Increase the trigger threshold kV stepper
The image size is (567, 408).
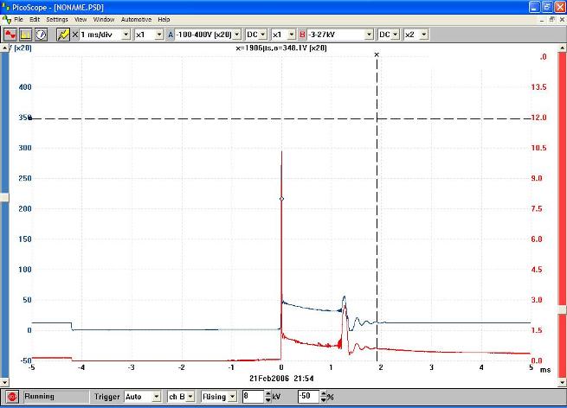click(267, 393)
